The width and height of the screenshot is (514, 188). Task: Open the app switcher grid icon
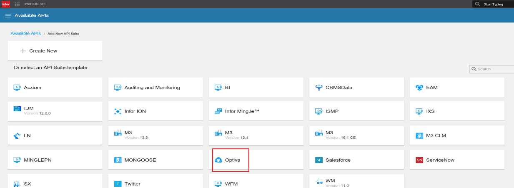[17, 4]
